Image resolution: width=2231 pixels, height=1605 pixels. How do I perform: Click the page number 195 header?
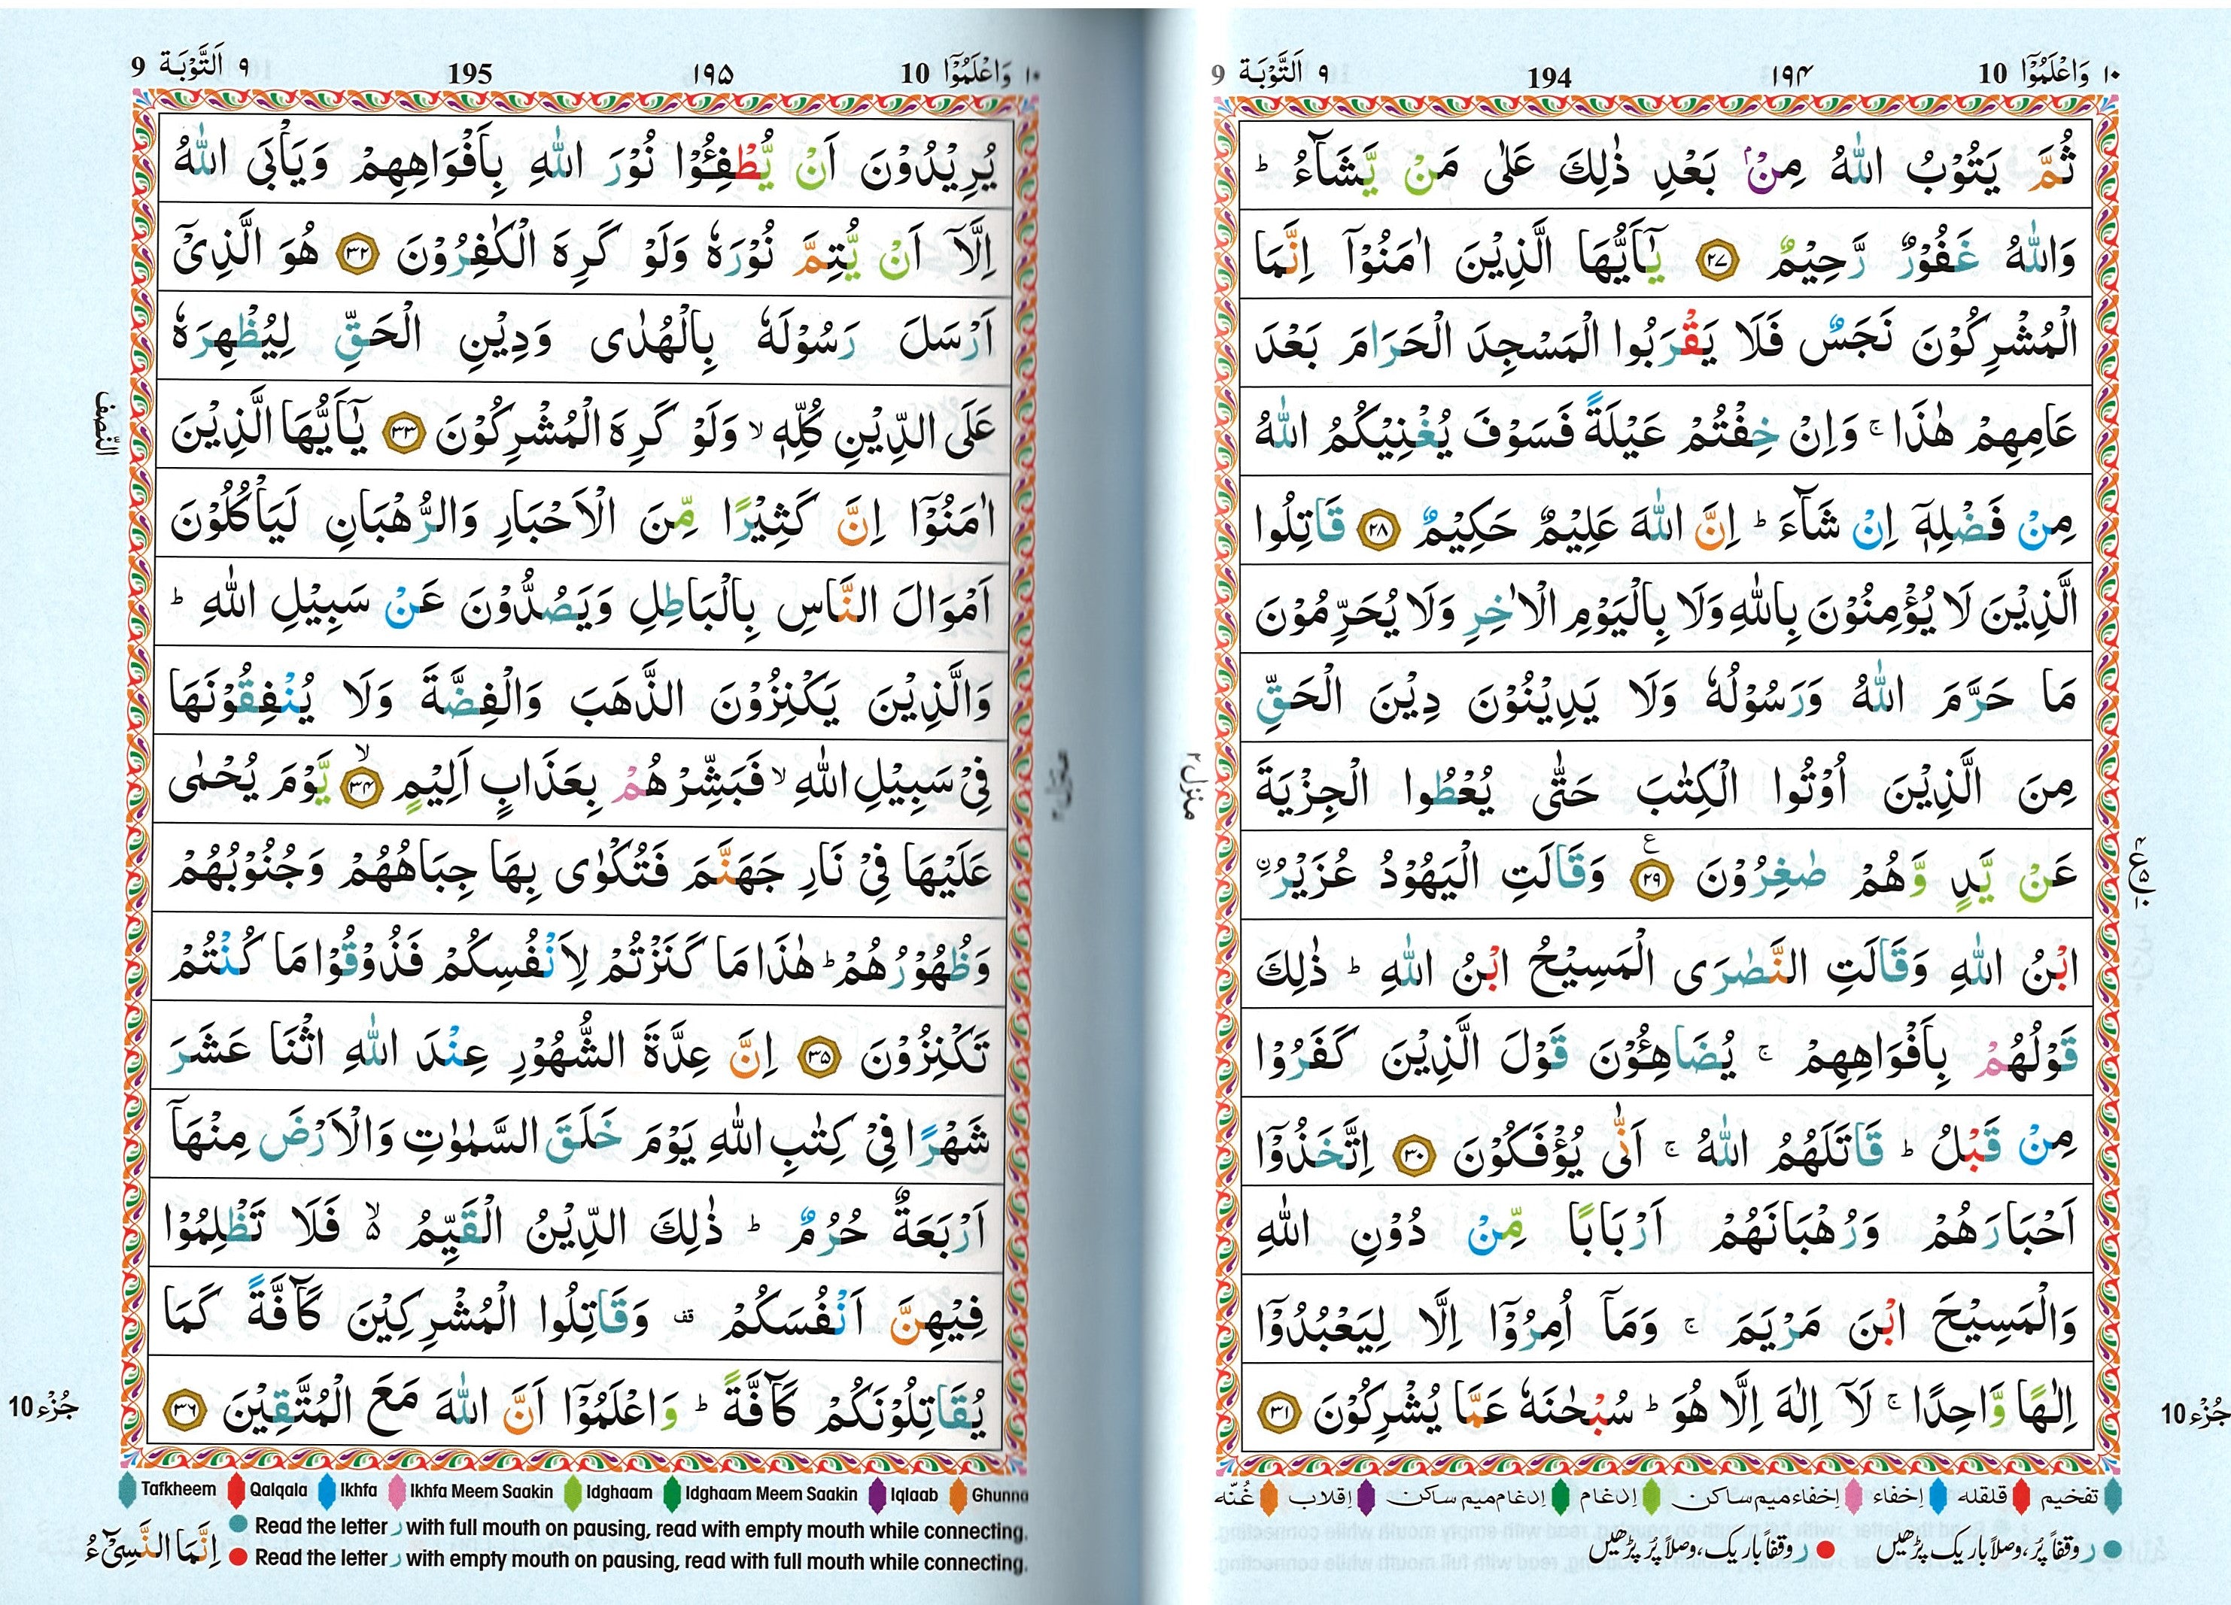(x=470, y=73)
